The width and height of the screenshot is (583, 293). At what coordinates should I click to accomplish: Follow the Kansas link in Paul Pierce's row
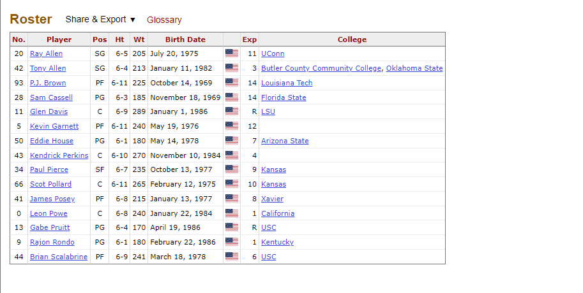[x=273, y=169]
